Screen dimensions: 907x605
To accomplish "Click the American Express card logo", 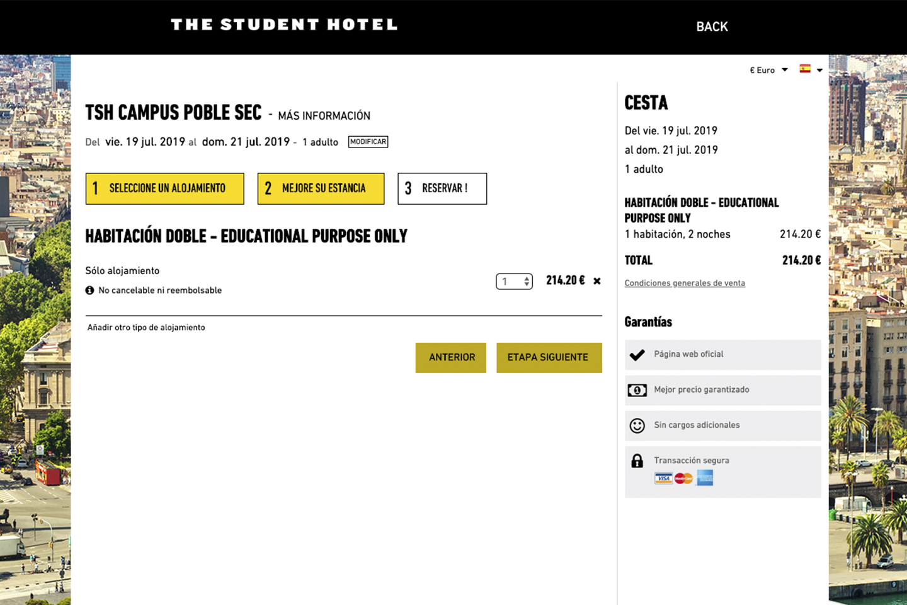I will point(705,478).
